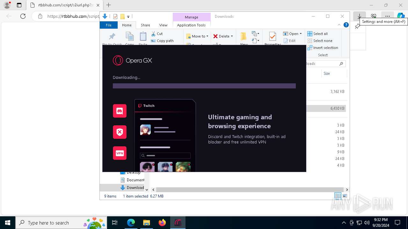
Task: Open Copilot icon in Edge toolbar
Action: pyautogui.click(x=401, y=16)
